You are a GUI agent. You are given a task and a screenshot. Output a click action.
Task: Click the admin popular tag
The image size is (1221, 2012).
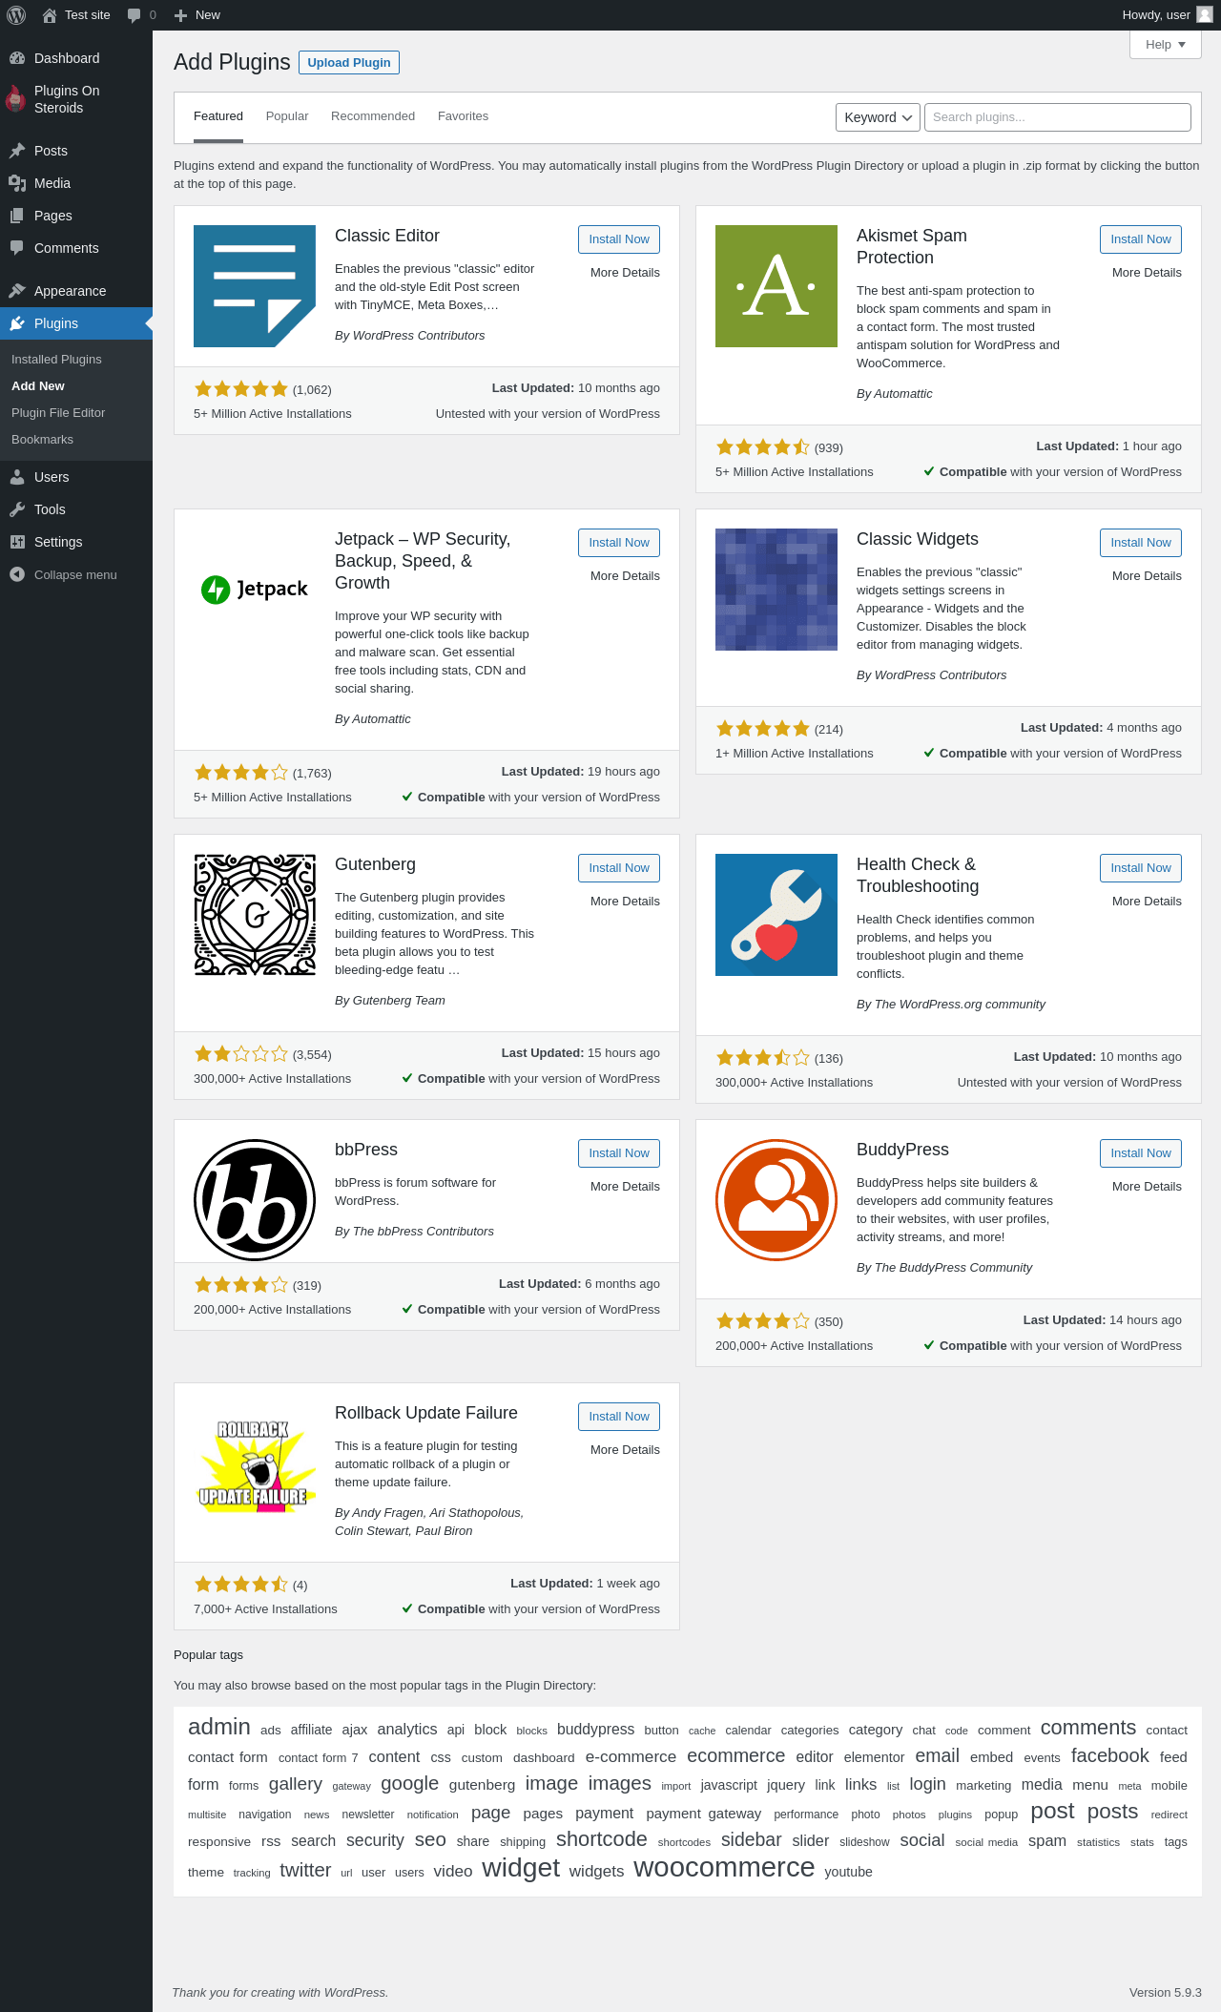click(x=219, y=1727)
